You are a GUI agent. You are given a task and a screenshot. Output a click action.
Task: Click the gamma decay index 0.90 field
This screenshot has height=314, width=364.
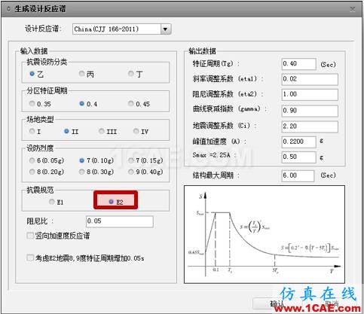point(310,111)
